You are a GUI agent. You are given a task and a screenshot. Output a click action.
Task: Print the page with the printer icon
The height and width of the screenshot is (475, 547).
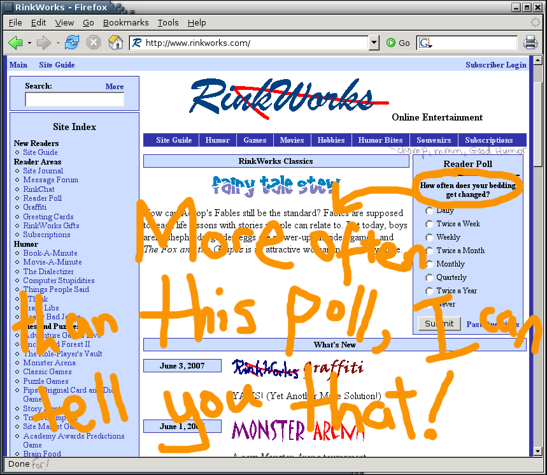coord(530,43)
